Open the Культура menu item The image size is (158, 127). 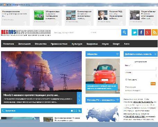(77, 44)
